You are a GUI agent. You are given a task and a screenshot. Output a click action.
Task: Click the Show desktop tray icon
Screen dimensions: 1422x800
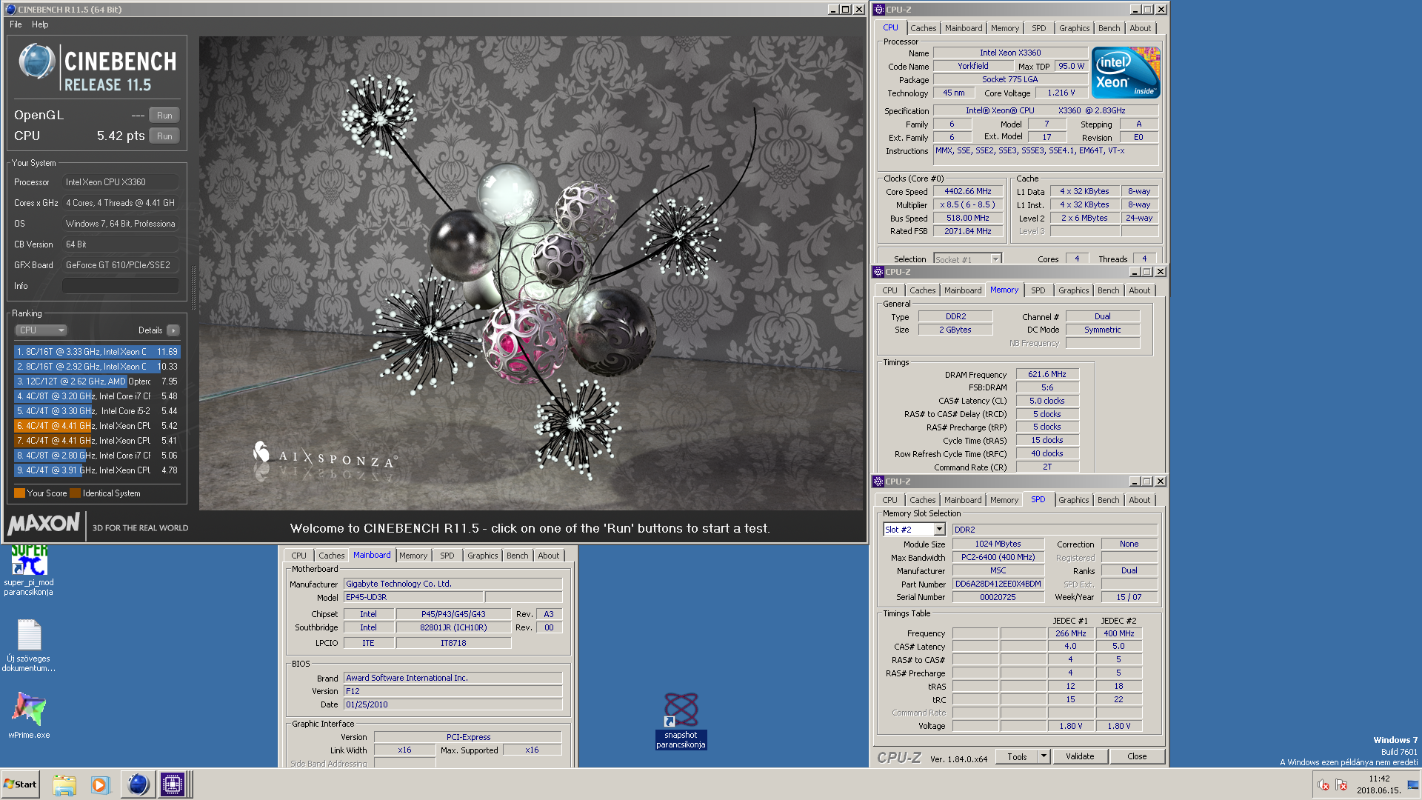(x=1412, y=784)
